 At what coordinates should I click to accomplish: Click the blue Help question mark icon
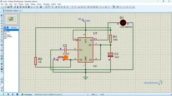[x=41, y=7]
